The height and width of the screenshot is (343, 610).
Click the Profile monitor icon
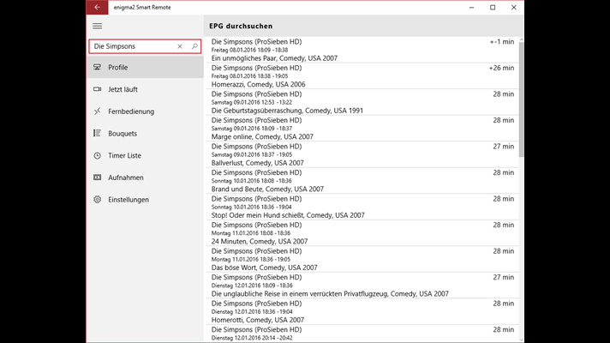[98, 68]
